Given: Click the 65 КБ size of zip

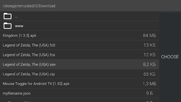Looking at the screenshot, I should click(x=149, y=74).
